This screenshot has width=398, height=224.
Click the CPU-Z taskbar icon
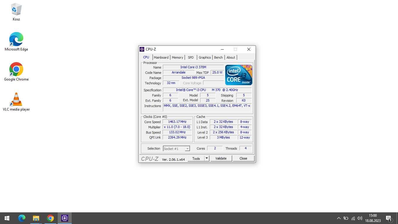tap(65, 218)
